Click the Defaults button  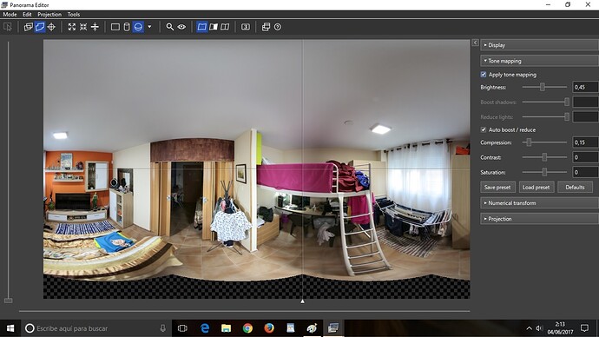pyautogui.click(x=575, y=188)
